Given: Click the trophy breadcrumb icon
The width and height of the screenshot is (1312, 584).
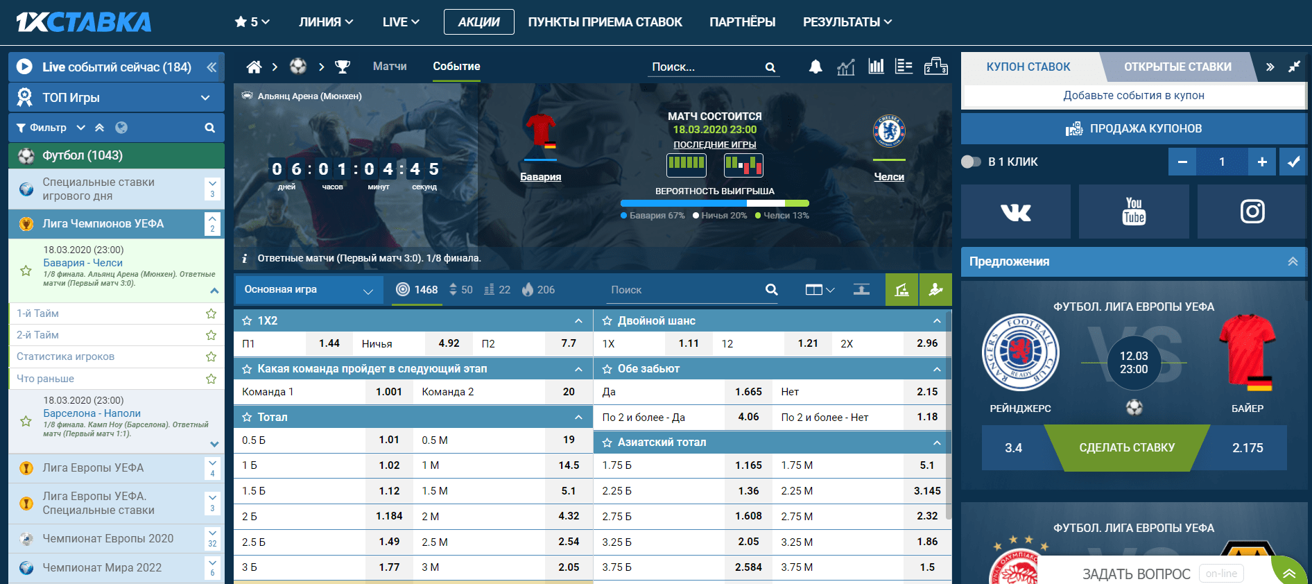Looking at the screenshot, I should pos(343,67).
